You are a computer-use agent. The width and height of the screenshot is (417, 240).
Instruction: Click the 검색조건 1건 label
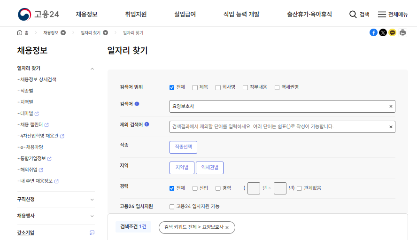click(133, 227)
